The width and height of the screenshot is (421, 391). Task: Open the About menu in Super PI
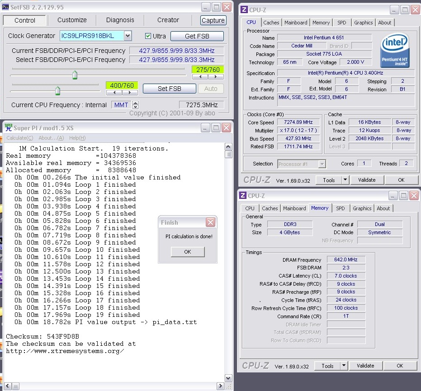pos(51,138)
